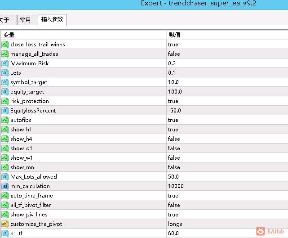The image size is (288, 238).
Task: Select the show_piv_lines variable name
Action: click(29, 215)
